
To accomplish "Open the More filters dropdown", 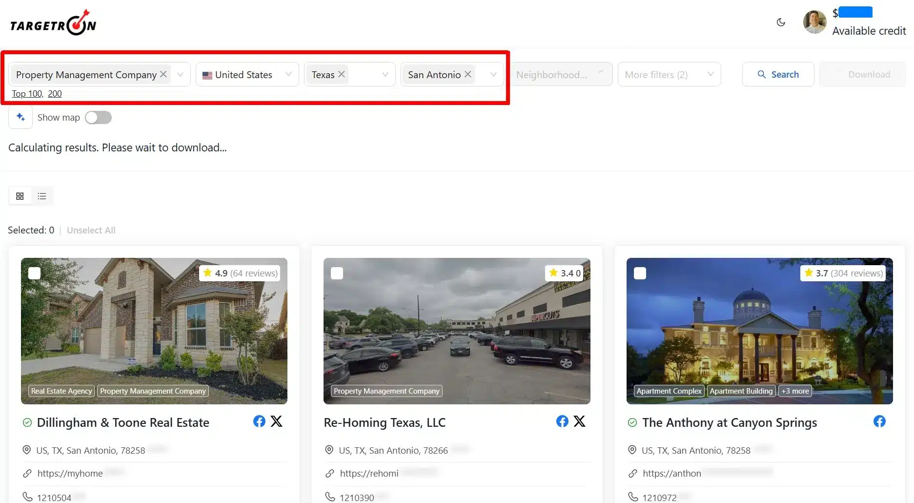I will [x=669, y=75].
